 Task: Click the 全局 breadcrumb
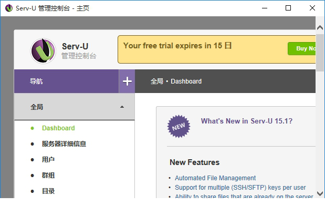pyautogui.click(x=157, y=81)
